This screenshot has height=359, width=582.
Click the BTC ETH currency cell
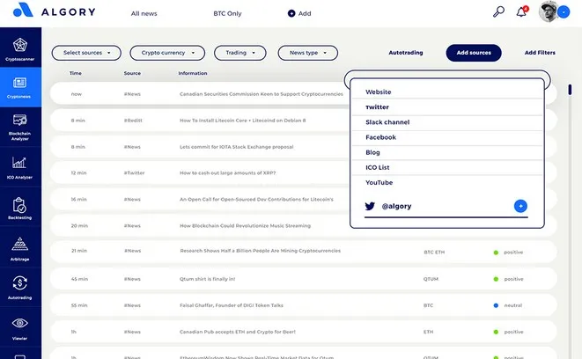pos(434,253)
